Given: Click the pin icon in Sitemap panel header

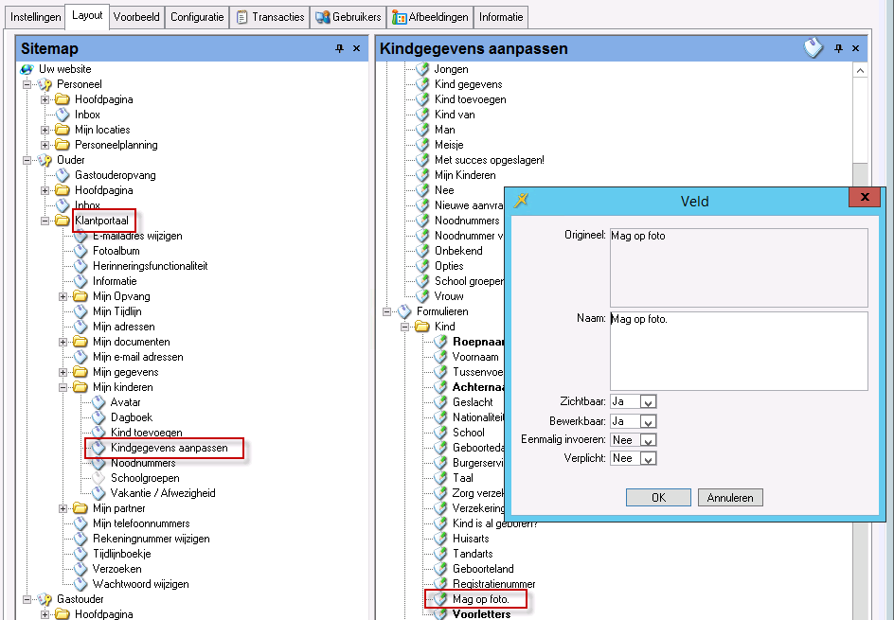Looking at the screenshot, I should 340,48.
